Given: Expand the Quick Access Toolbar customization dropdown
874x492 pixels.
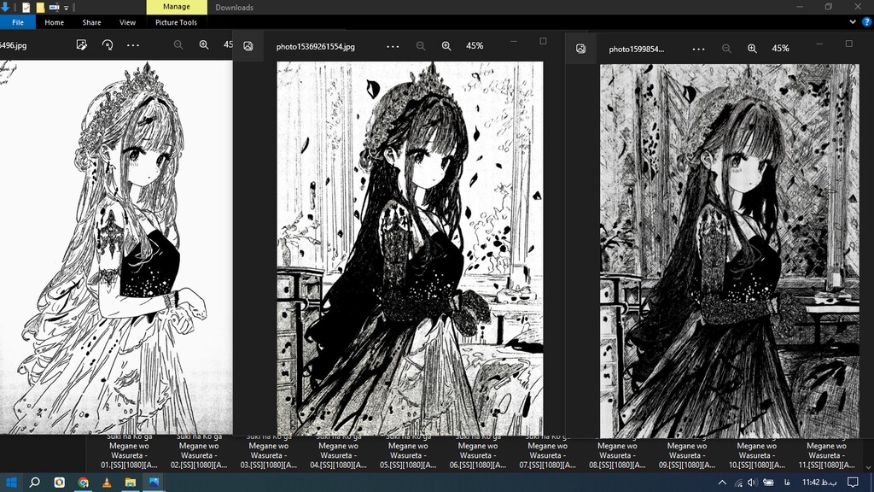Looking at the screenshot, I should coord(66,7).
